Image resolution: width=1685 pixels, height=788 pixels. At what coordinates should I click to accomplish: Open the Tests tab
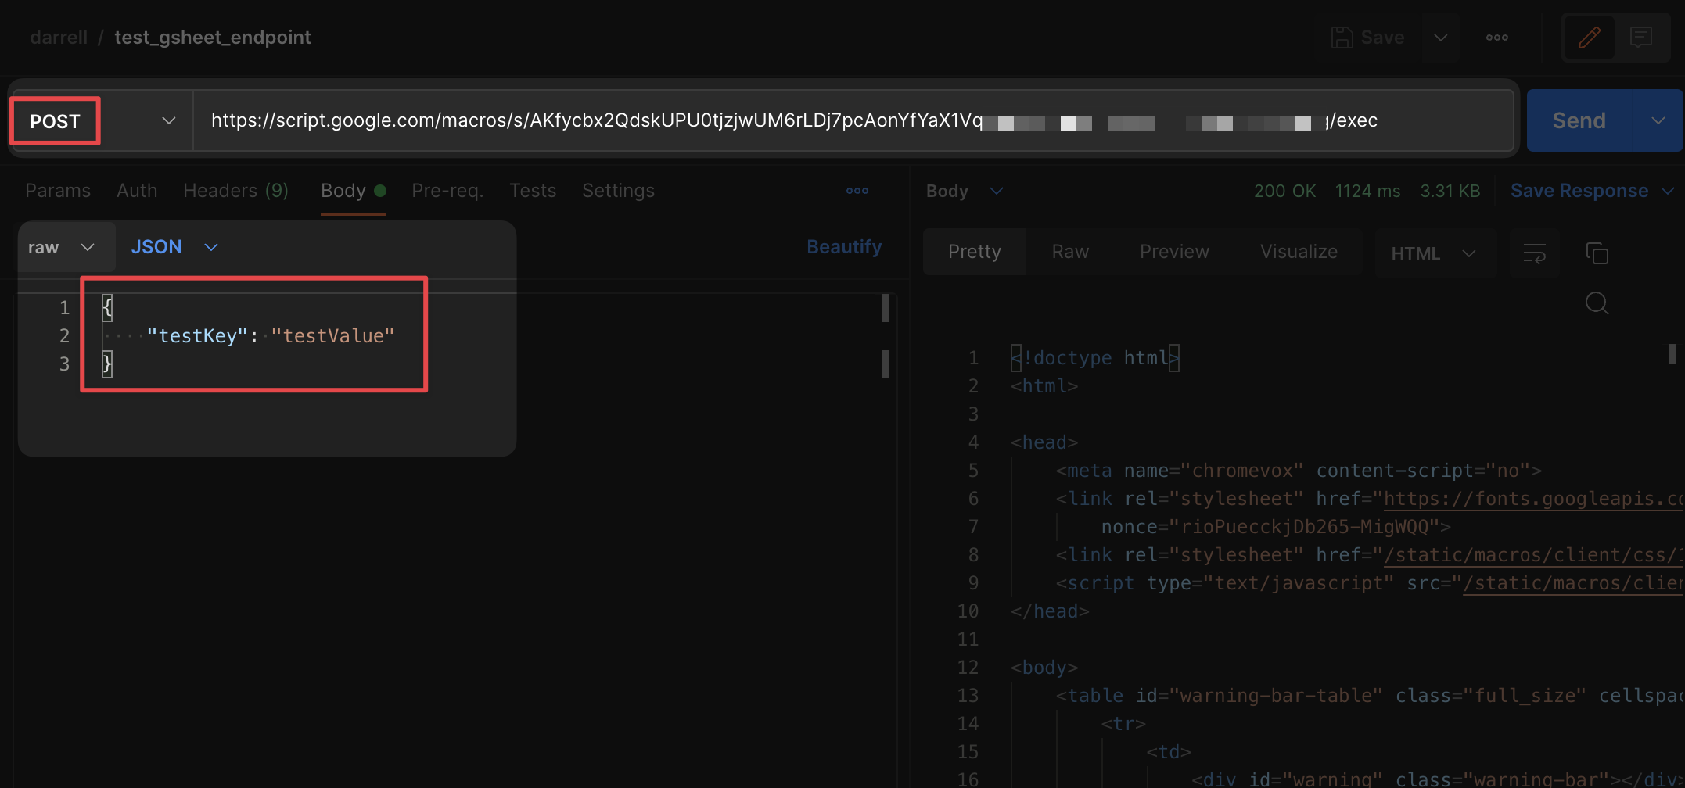pos(533,190)
